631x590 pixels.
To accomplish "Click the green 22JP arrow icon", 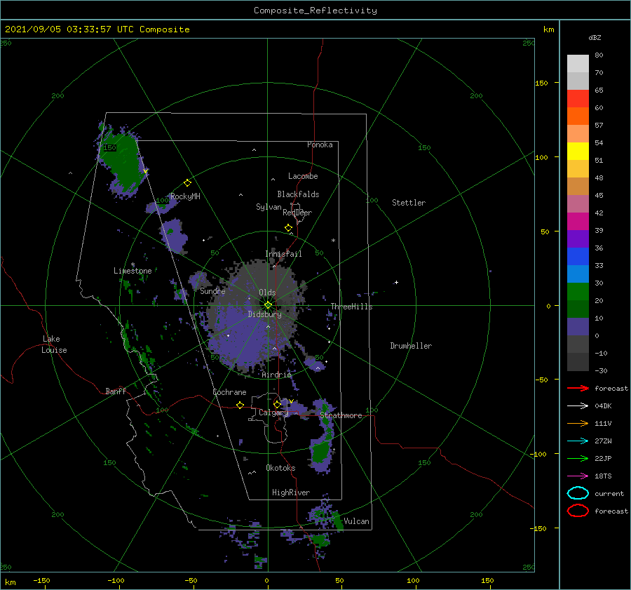I will click(x=578, y=458).
